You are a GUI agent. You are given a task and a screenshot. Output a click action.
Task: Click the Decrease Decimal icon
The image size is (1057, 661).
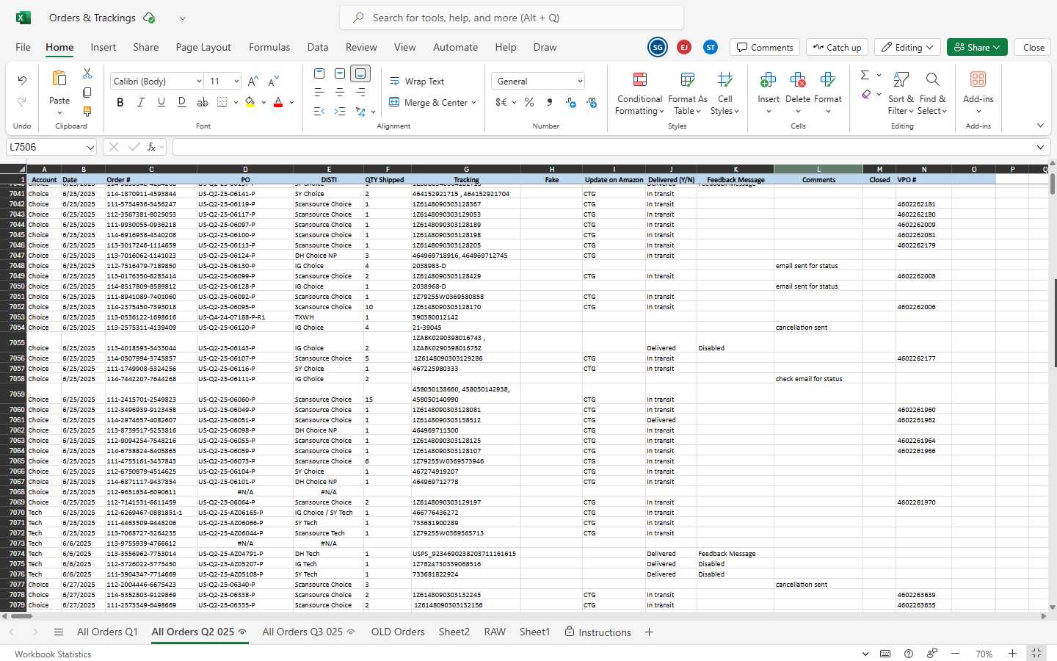[x=592, y=102]
